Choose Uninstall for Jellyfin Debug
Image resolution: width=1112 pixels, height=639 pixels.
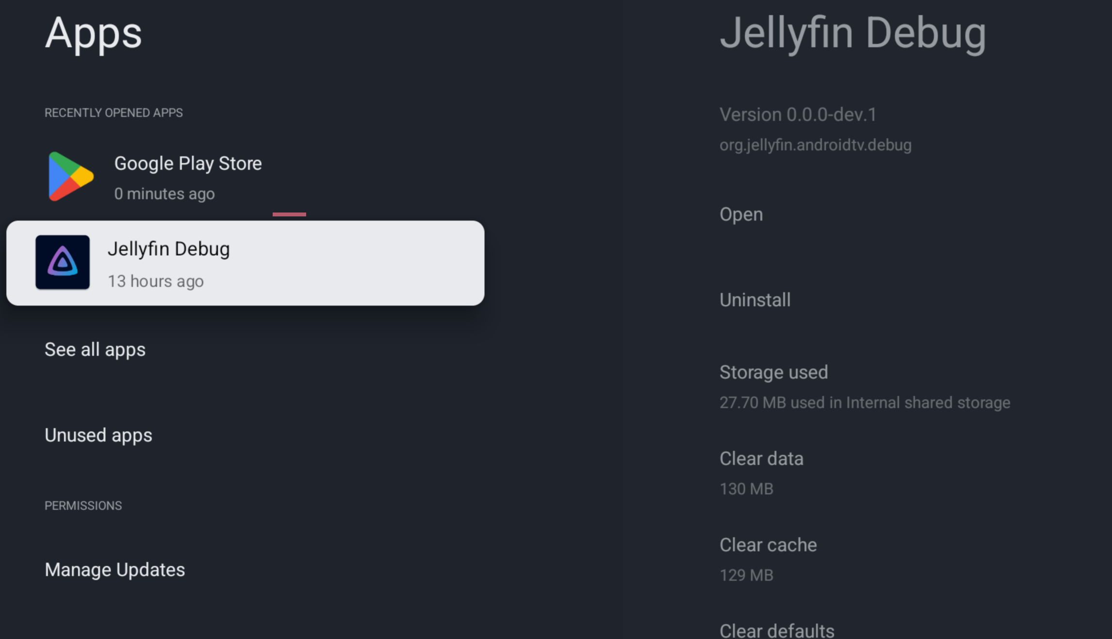755,300
